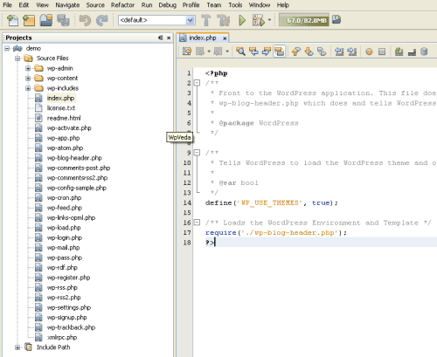Click the New File toolbar icon
The image size is (437, 357).
pyautogui.click(x=12, y=20)
